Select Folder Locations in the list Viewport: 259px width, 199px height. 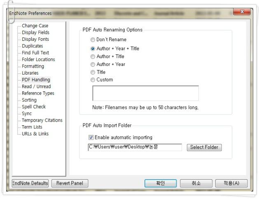tap(38, 59)
